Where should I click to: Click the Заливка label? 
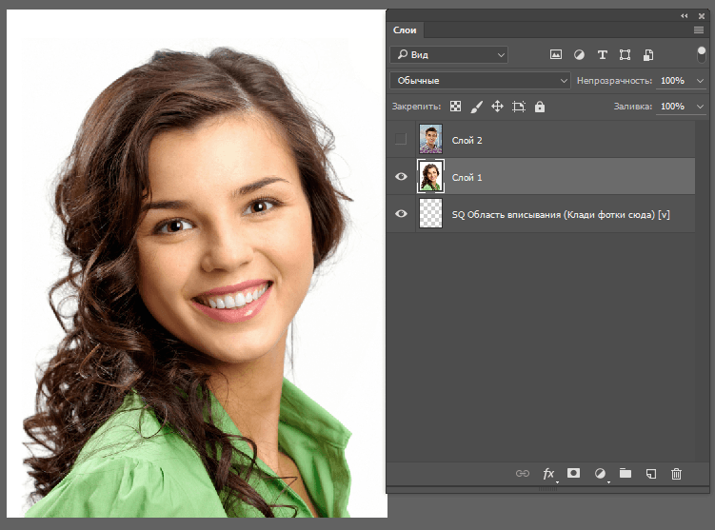tap(633, 107)
